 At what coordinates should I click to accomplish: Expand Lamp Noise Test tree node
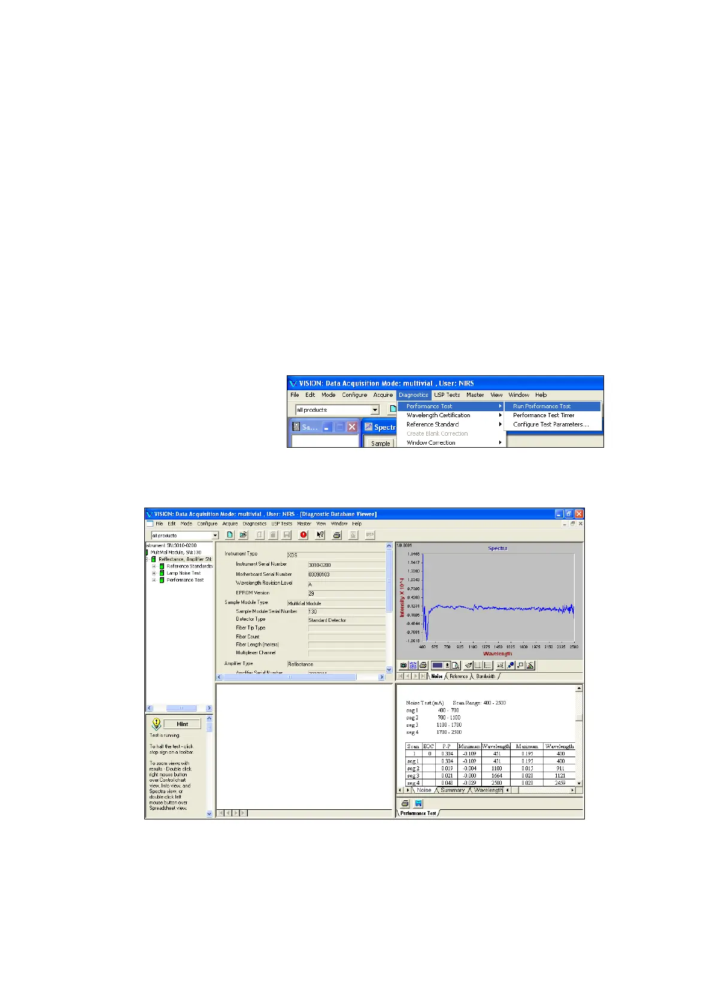click(x=154, y=573)
